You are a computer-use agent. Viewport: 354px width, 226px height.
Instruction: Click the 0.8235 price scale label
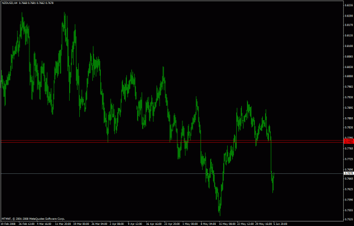pyautogui.click(x=349, y=5)
